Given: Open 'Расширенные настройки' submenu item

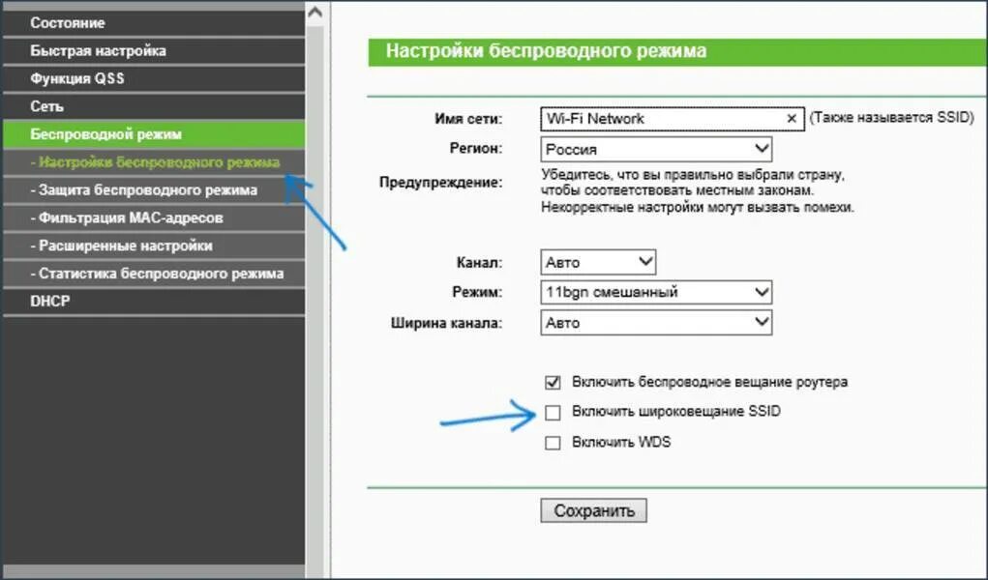Looking at the screenshot, I should tap(154, 246).
